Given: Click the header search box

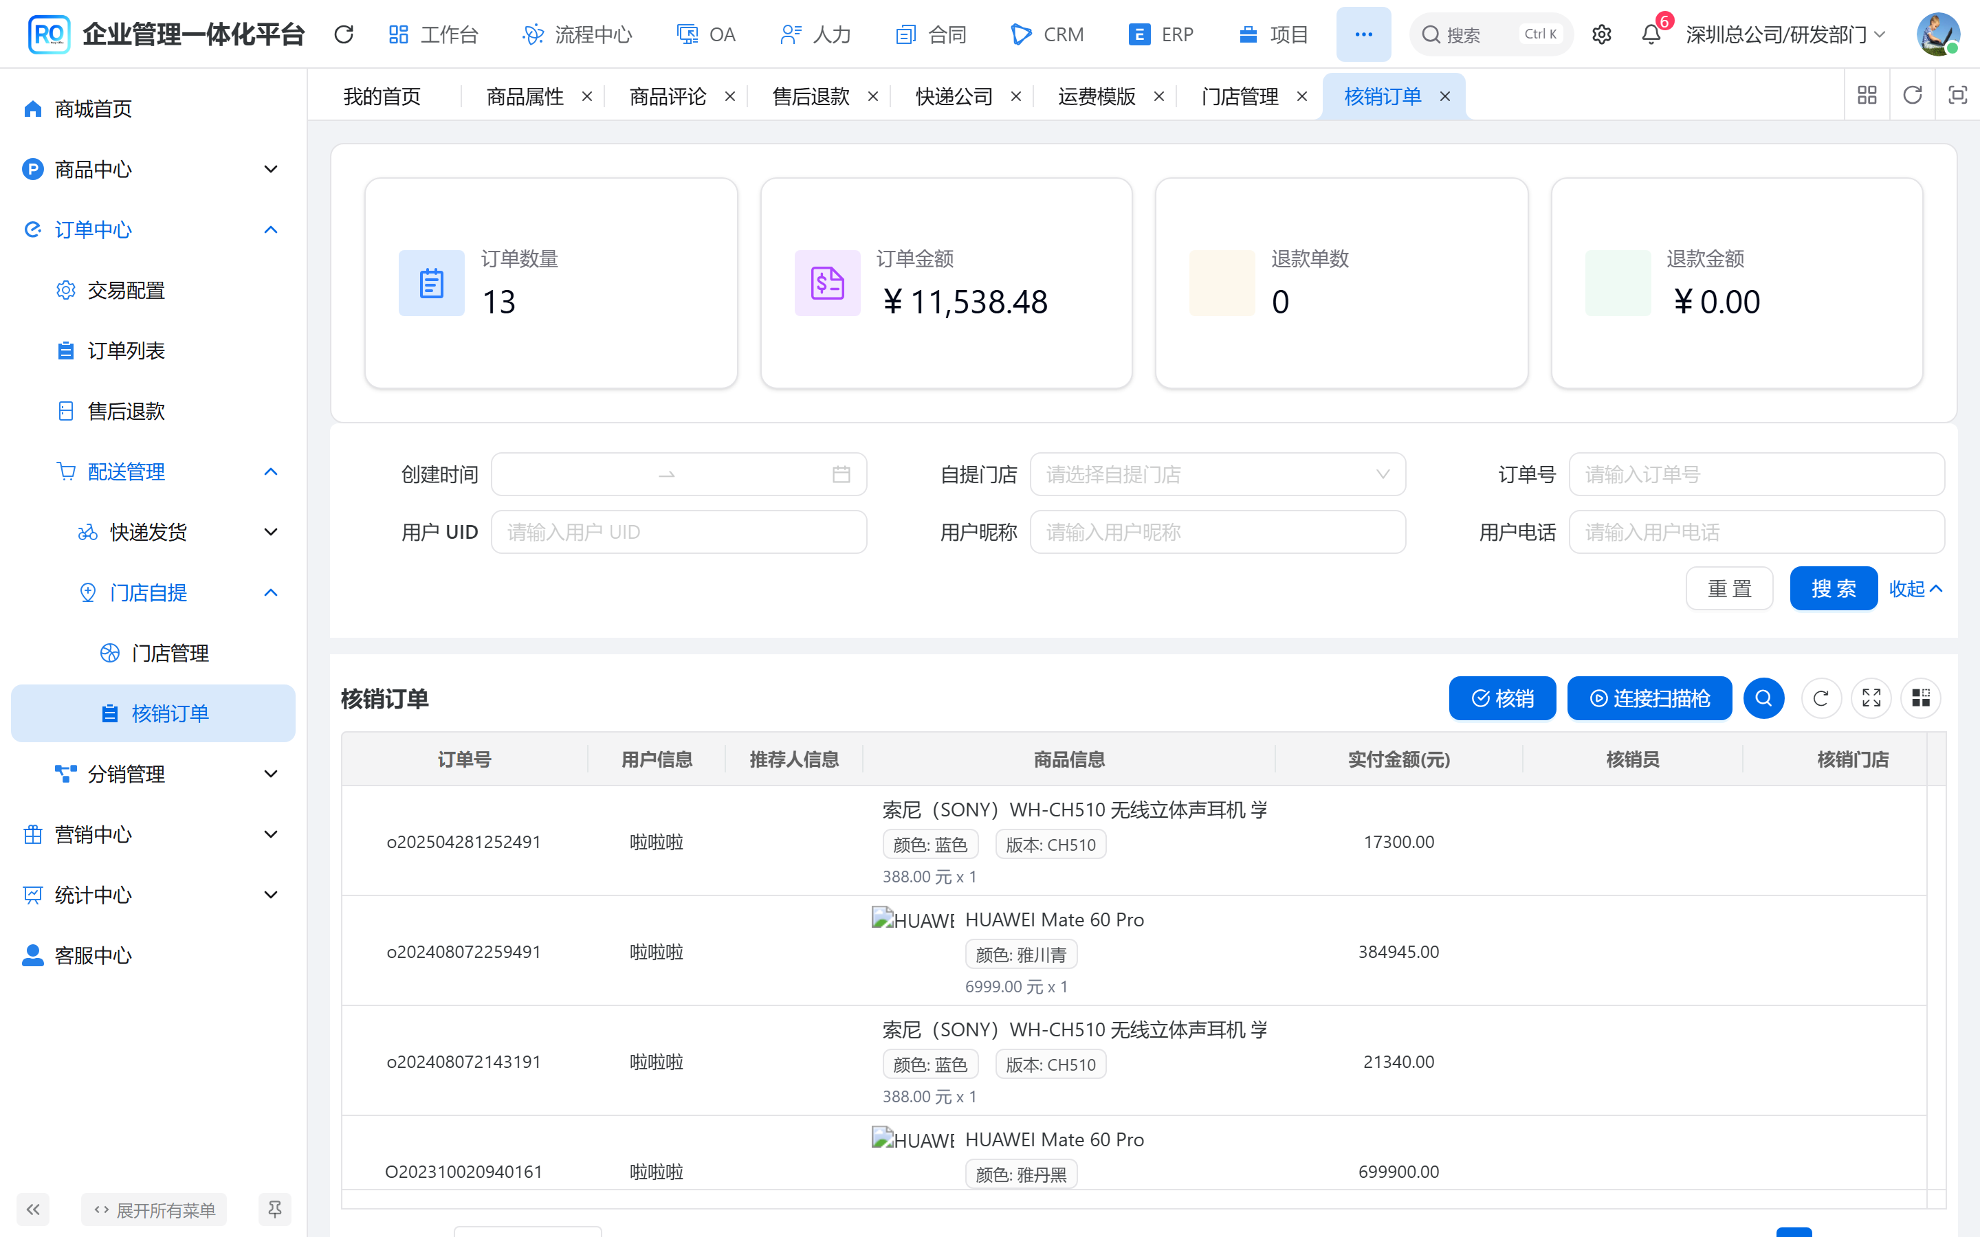Looking at the screenshot, I should click(x=1490, y=34).
